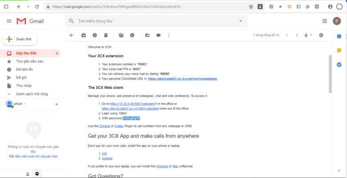Open the labels tag icon
The image size is (347, 178).
(x=158, y=35)
